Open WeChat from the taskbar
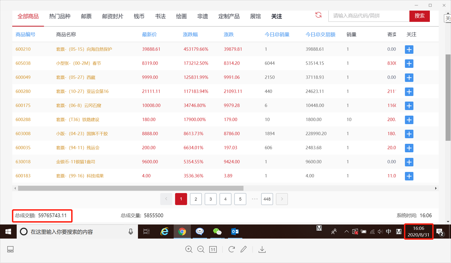Image resolution: width=451 pixels, height=263 pixels. (217, 232)
